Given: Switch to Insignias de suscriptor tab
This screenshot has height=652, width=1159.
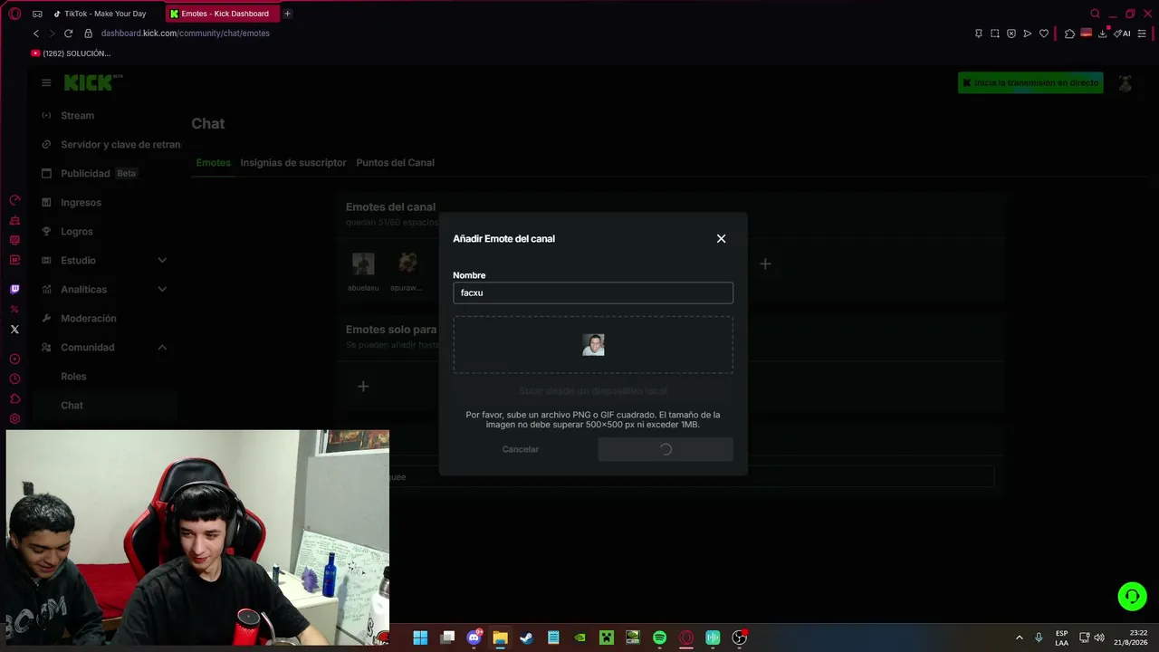Looking at the screenshot, I should 293,163.
